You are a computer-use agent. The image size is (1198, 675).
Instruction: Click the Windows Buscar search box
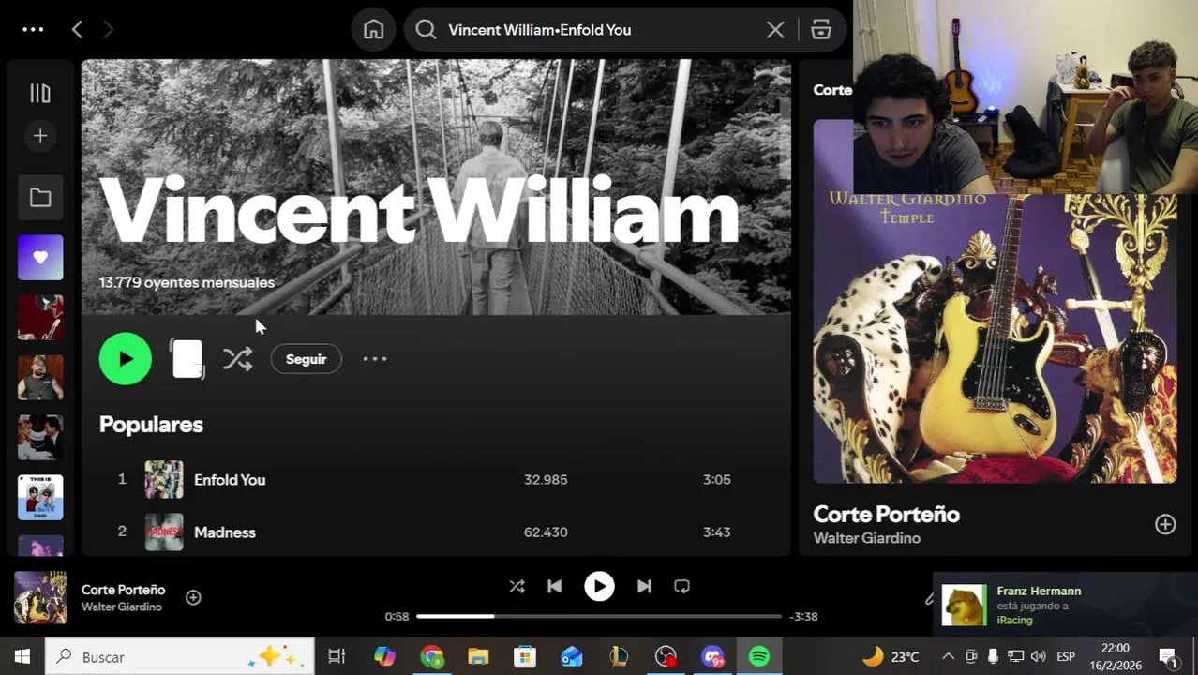(x=180, y=657)
